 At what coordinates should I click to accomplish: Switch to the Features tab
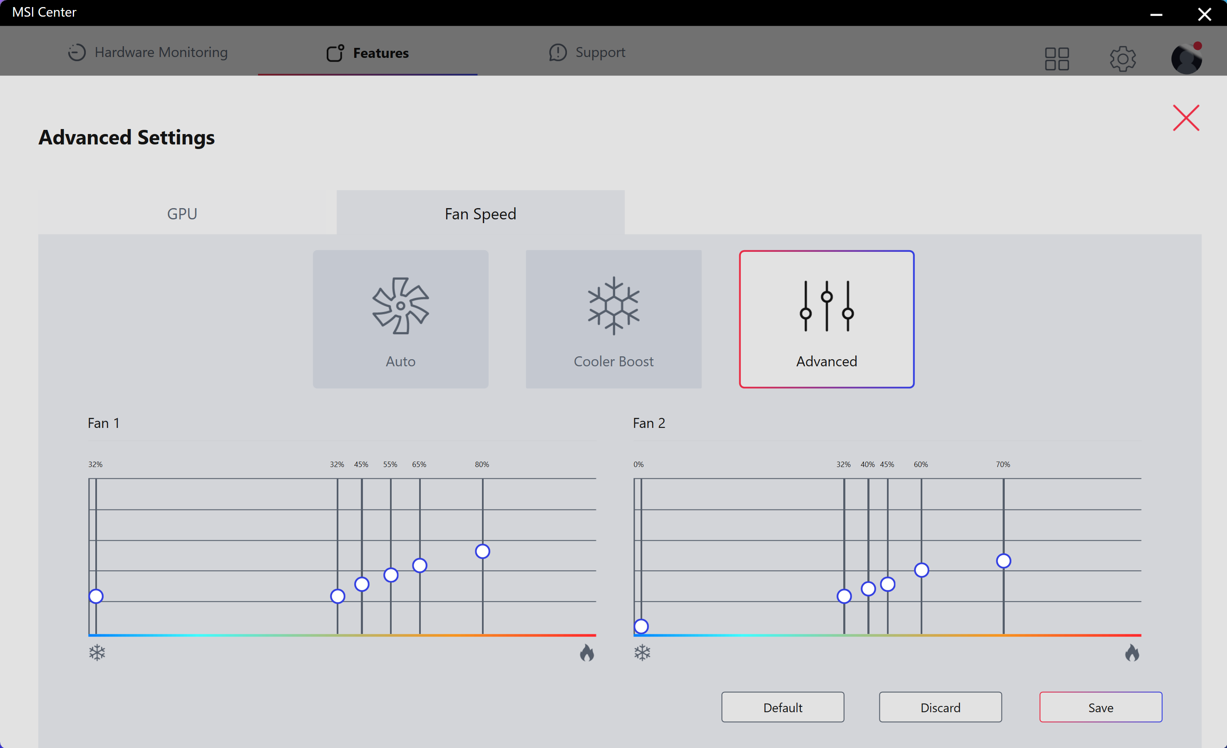click(x=368, y=52)
